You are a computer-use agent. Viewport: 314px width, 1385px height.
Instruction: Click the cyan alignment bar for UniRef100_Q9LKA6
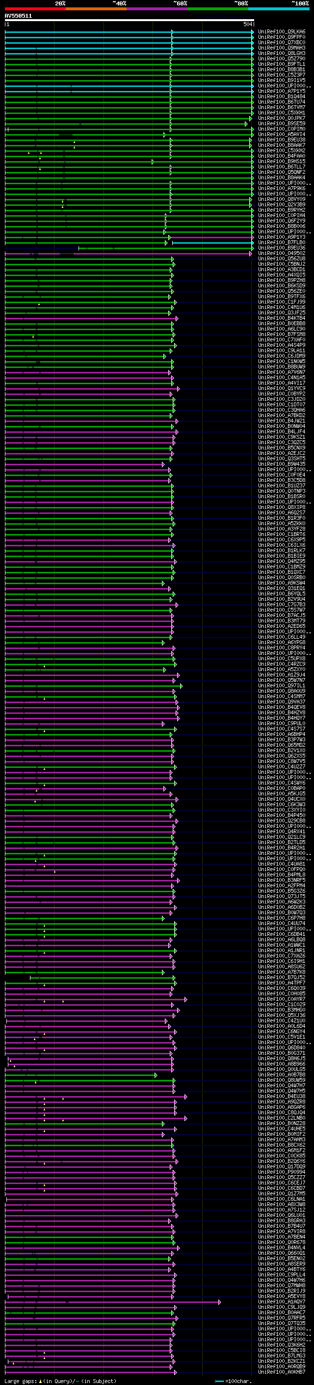[x=130, y=32]
